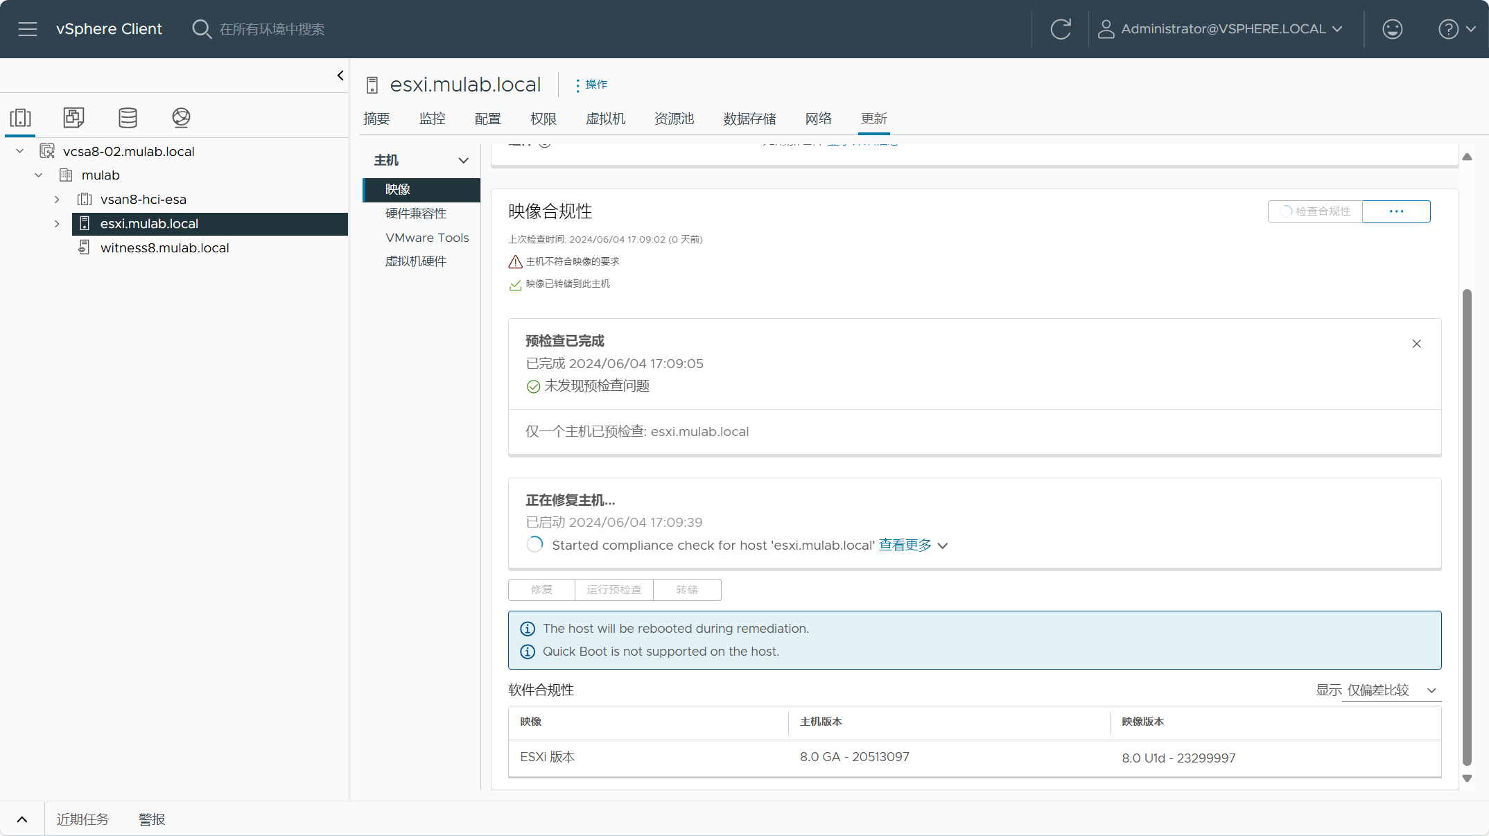Open the 网络 tab
Image resolution: width=1489 pixels, height=836 pixels.
(x=818, y=119)
